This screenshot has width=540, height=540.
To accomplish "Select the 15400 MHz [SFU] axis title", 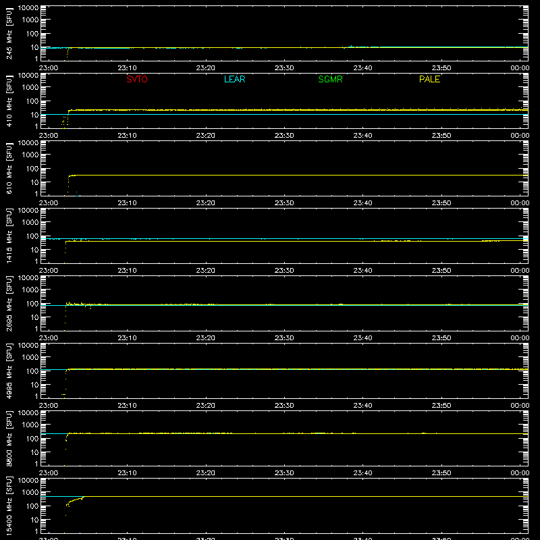I will click(9, 506).
